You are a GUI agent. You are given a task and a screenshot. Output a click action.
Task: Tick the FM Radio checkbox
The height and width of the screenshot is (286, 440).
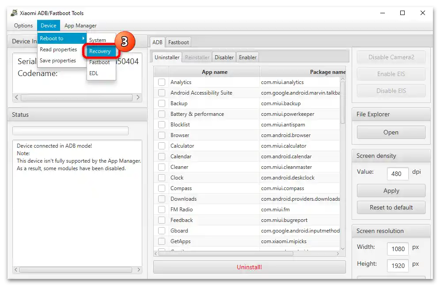pos(162,210)
